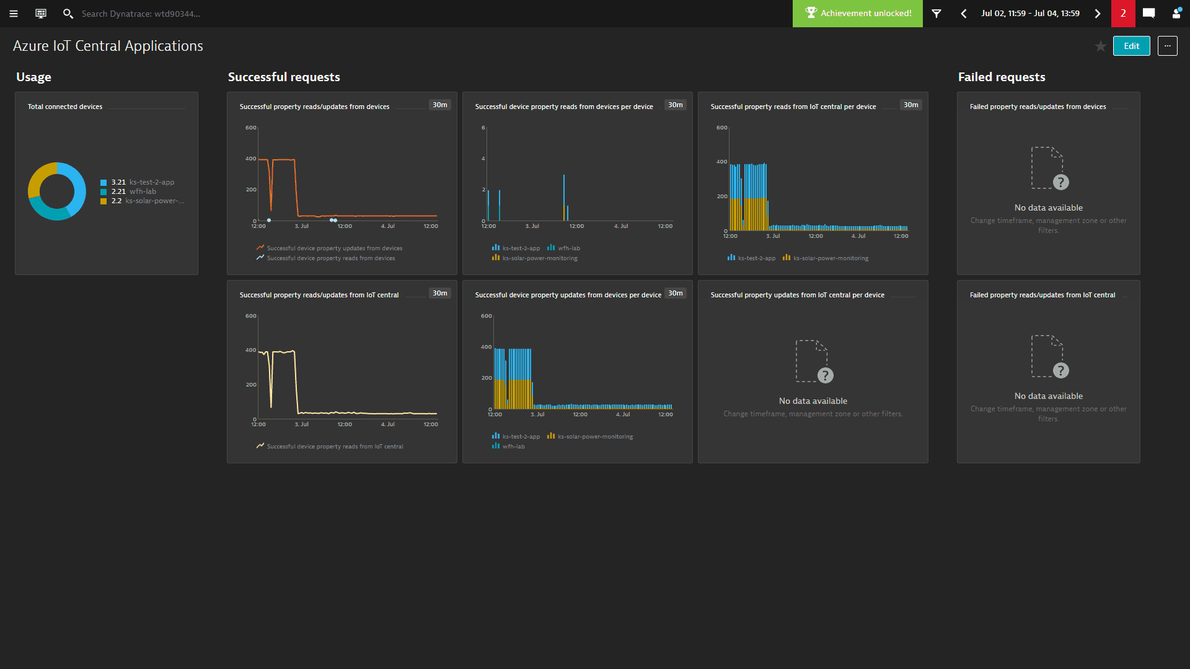Toggle Successful device property reads from IoT central legend
The image size is (1190, 669).
(329, 447)
